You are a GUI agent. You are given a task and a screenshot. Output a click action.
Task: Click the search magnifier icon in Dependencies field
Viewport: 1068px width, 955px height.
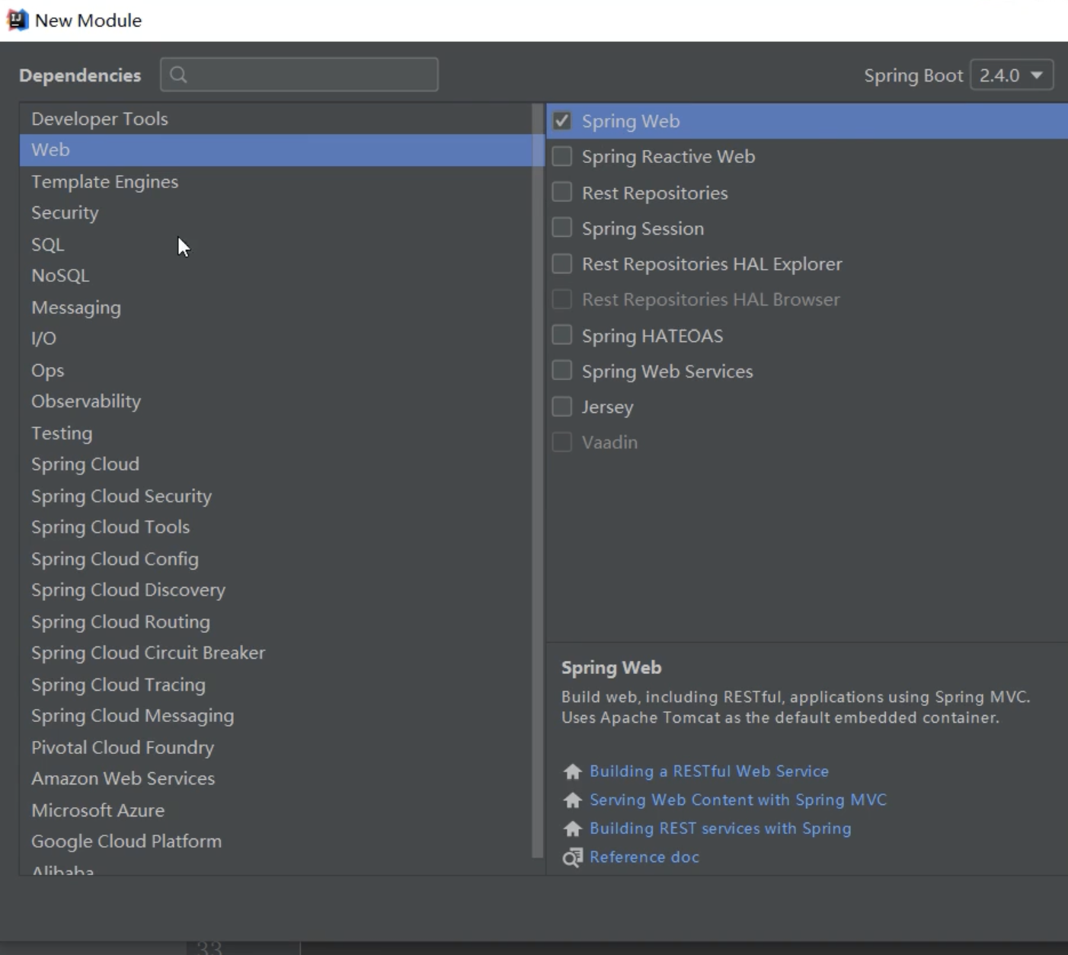(x=179, y=75)
